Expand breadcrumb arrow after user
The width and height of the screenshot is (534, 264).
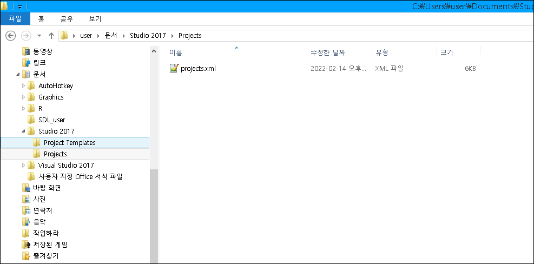pos(98,35)
